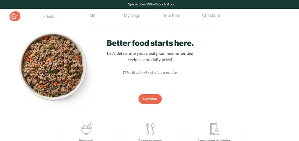Click the orange Continue button
The height and width of the screenshot is (141, 299).
click(150, 99)
